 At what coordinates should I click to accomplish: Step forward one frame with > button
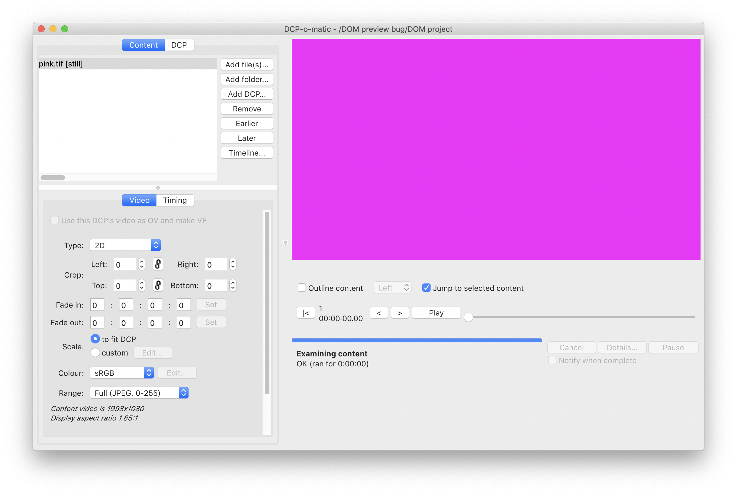point(400,313)
